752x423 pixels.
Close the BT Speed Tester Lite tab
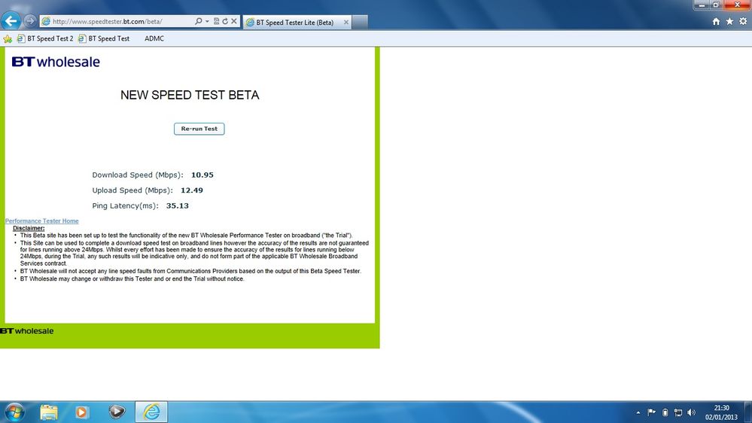point(346,22)
